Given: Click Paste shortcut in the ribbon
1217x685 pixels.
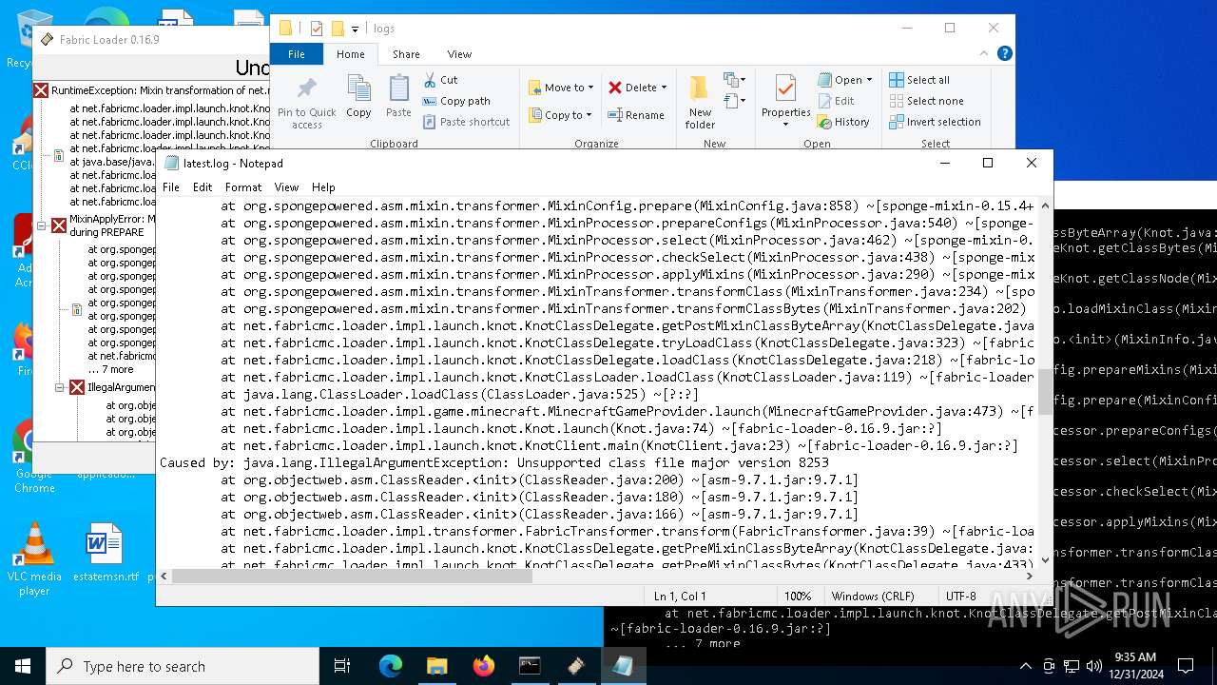Looking at the screenshot, I should (x=466, y=122).
